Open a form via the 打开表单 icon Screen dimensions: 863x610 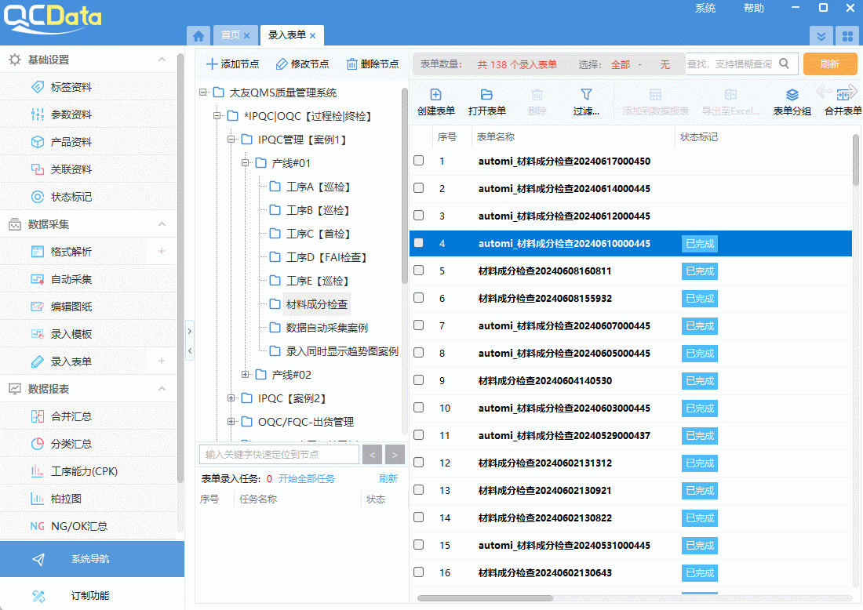(x=486, y=101)
